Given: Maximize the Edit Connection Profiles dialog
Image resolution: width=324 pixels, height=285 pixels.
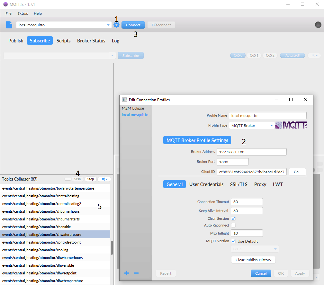Looking at the screenshot, I should tap(291, 100).
